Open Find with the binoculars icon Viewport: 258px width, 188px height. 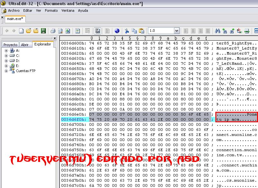[218, 31]
